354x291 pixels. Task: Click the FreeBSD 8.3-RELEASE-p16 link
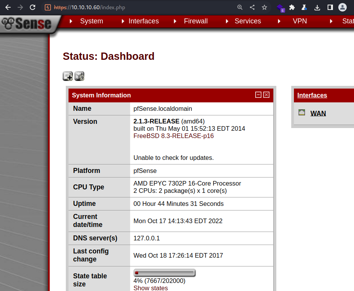(x=173, y=136)
